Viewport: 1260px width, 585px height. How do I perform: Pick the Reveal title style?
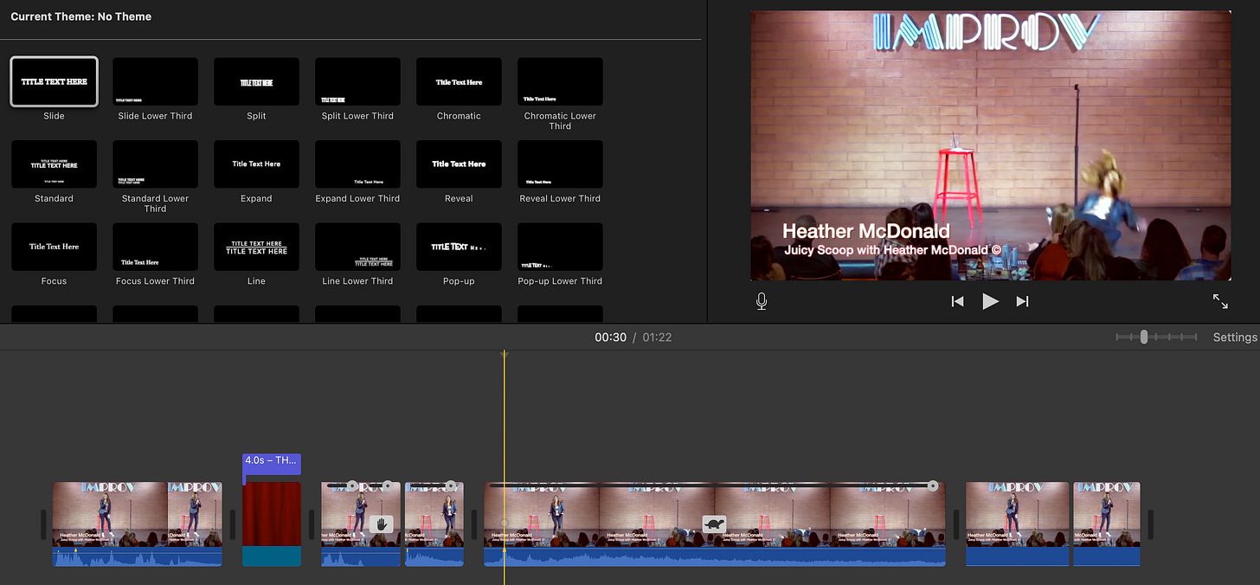point(459,164)
